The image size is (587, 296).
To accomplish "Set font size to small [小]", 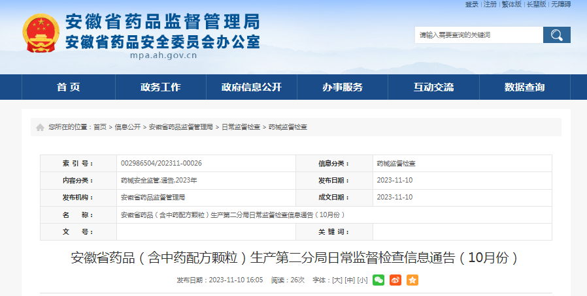I will tap(362, 280).
